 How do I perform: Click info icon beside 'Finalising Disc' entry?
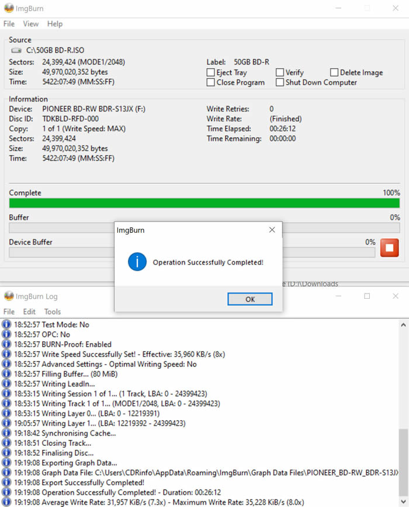tap(6, 453)
